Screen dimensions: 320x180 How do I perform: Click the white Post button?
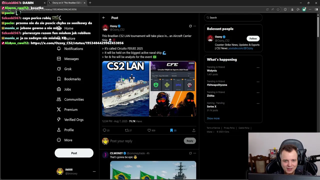pos(74,153)
